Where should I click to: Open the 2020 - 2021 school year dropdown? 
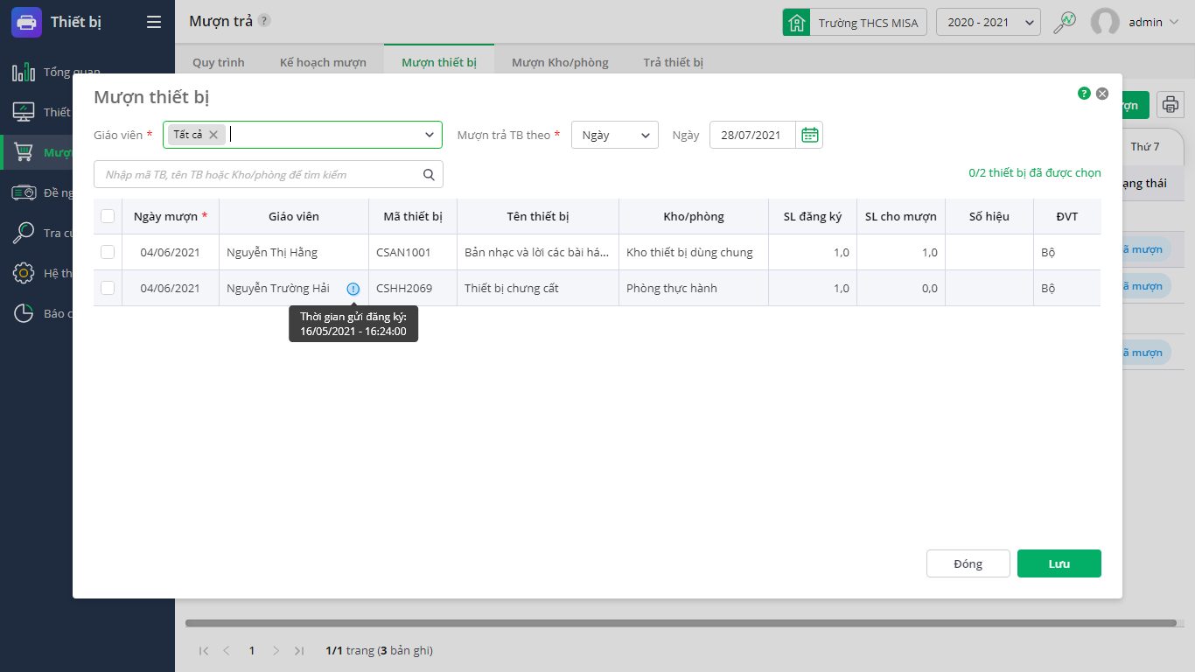tap(989, 22)
